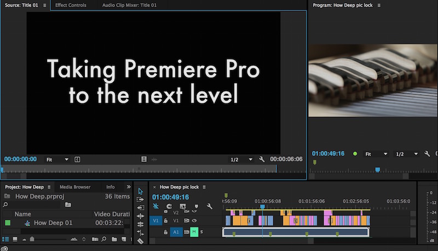The image size is (438, 251).
Task: Click timeline timecode 01:00:49:16
Action: pos(170,197)
